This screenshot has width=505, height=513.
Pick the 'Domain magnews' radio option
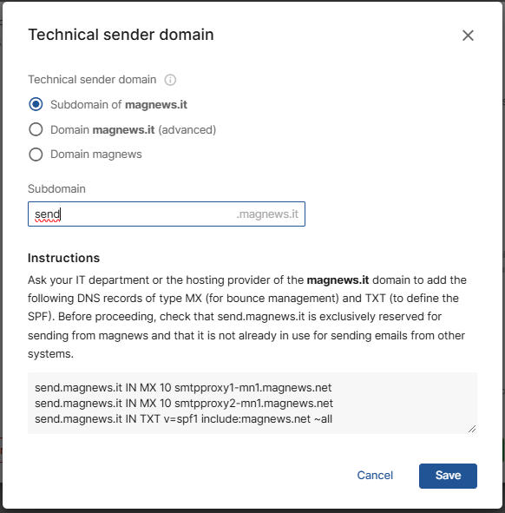tap(36, 155)
